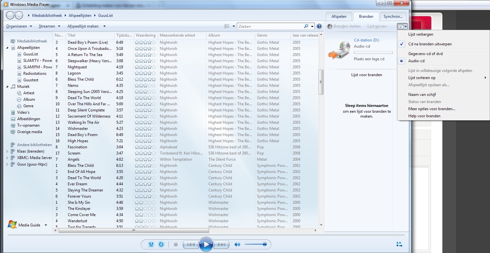
Task: Expand the 'Klaas (beneden)' library
Action: (x=7, y=151)
